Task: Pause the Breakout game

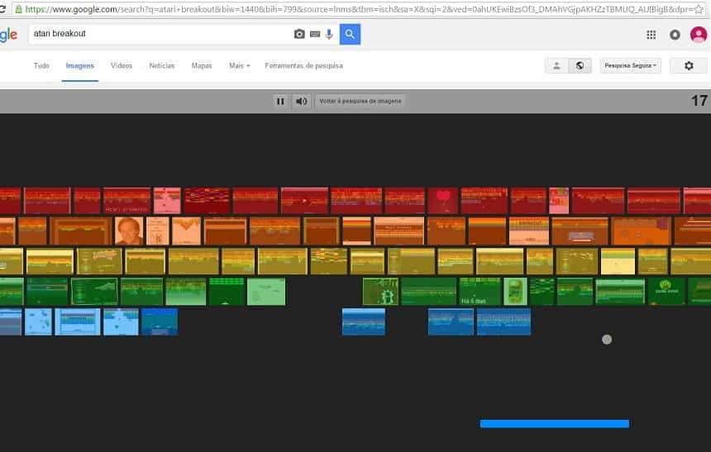Action: pos(280,101)
